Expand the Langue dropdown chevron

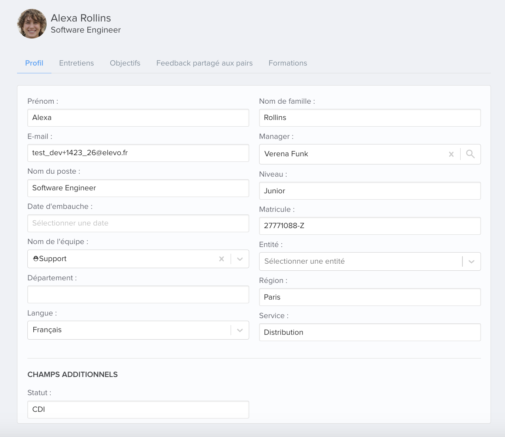coord(240,330)
